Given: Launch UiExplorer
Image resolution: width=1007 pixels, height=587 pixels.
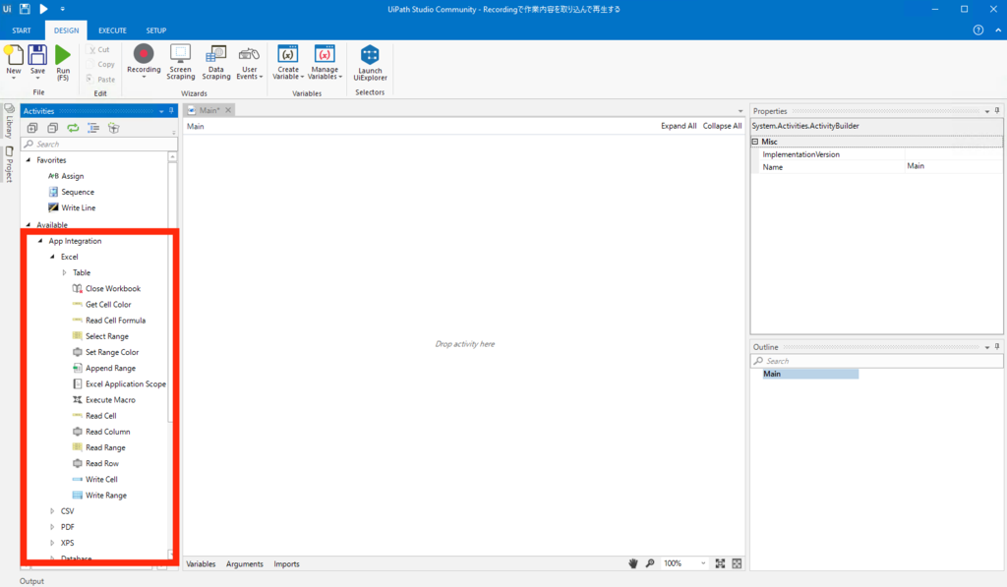Looking at the screenshot, I should tap(370, 62).
